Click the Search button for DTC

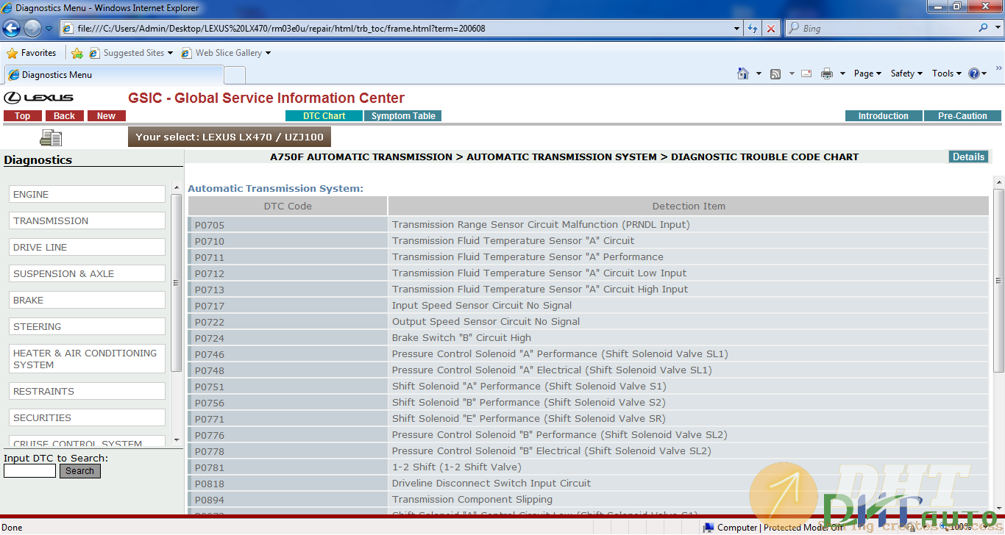click(x=80, y=471)
